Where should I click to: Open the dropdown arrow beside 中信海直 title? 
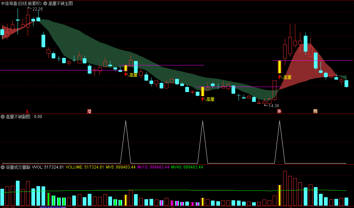point(45,3)
